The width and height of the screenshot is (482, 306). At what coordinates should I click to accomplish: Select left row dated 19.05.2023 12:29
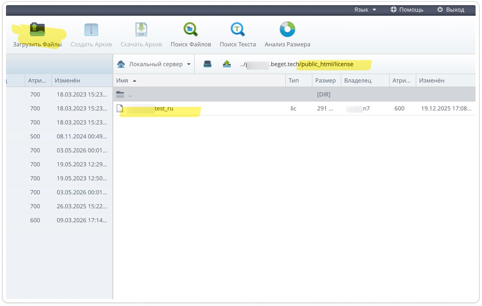(x=59, y=165)
